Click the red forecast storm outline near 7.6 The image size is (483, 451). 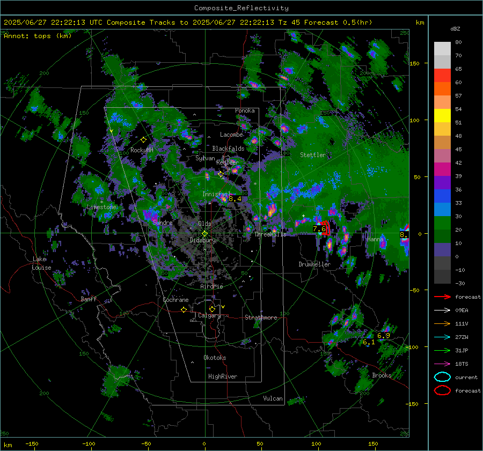click(326, 228)
